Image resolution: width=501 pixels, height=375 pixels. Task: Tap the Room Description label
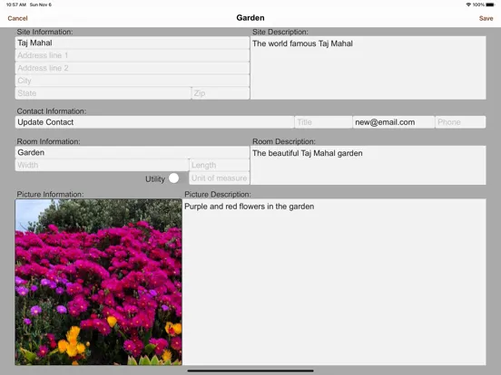tap(284, 141)
